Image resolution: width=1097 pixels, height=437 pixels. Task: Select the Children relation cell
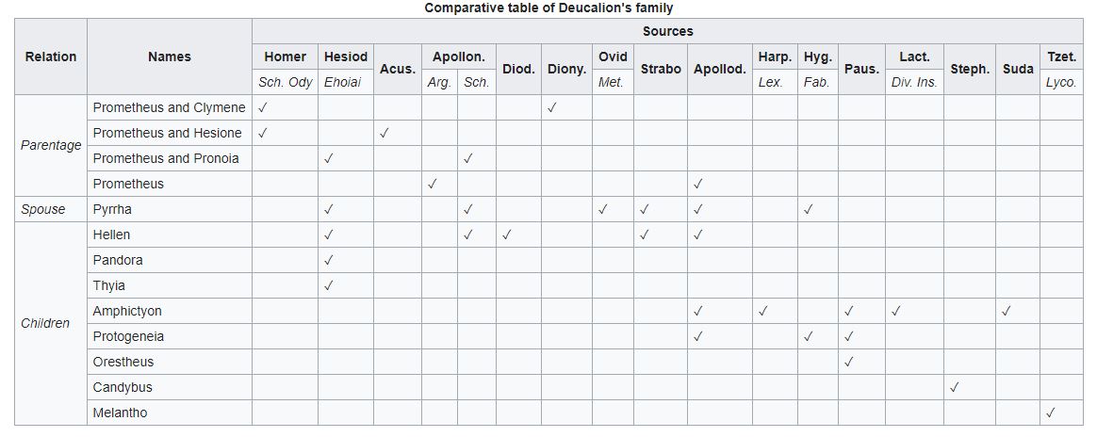click(45, 323)
